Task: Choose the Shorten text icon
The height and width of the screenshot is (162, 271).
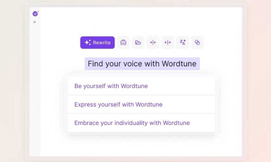Action: coord(153,42)
